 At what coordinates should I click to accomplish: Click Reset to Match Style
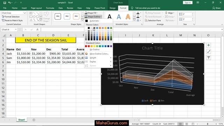coord(12,20)
